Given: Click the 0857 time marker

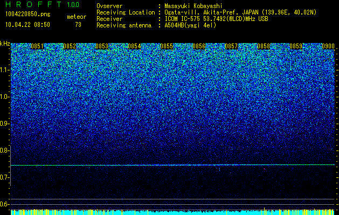Looking at the screenshot, I should pyautogui.click(x=231, y=46).
